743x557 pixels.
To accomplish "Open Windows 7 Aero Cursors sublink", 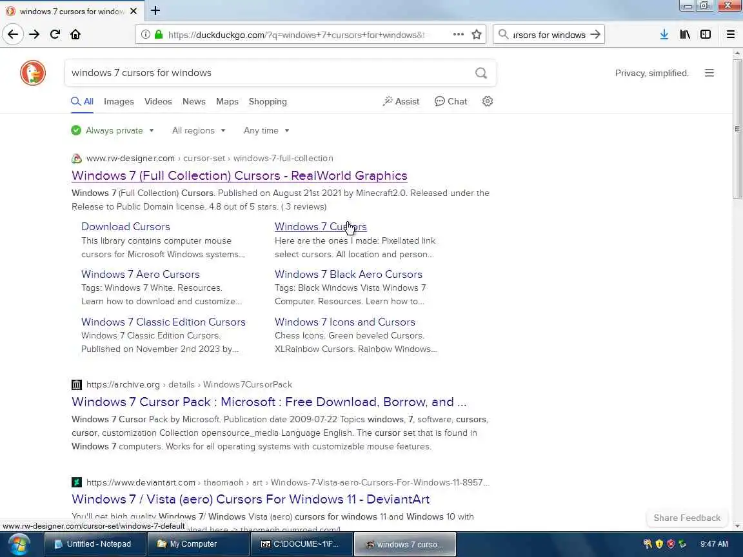I will coord(140,274).
